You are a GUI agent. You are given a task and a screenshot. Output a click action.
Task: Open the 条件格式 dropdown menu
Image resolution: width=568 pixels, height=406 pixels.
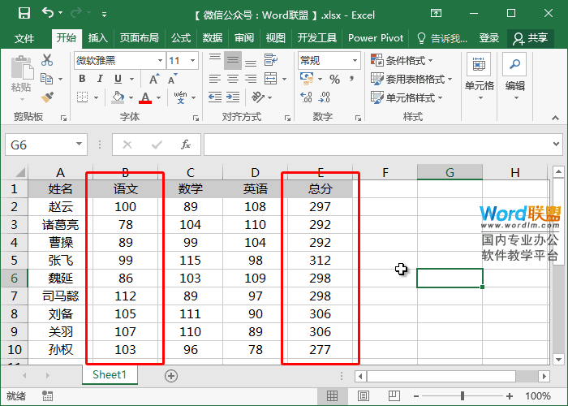[402, 60]
